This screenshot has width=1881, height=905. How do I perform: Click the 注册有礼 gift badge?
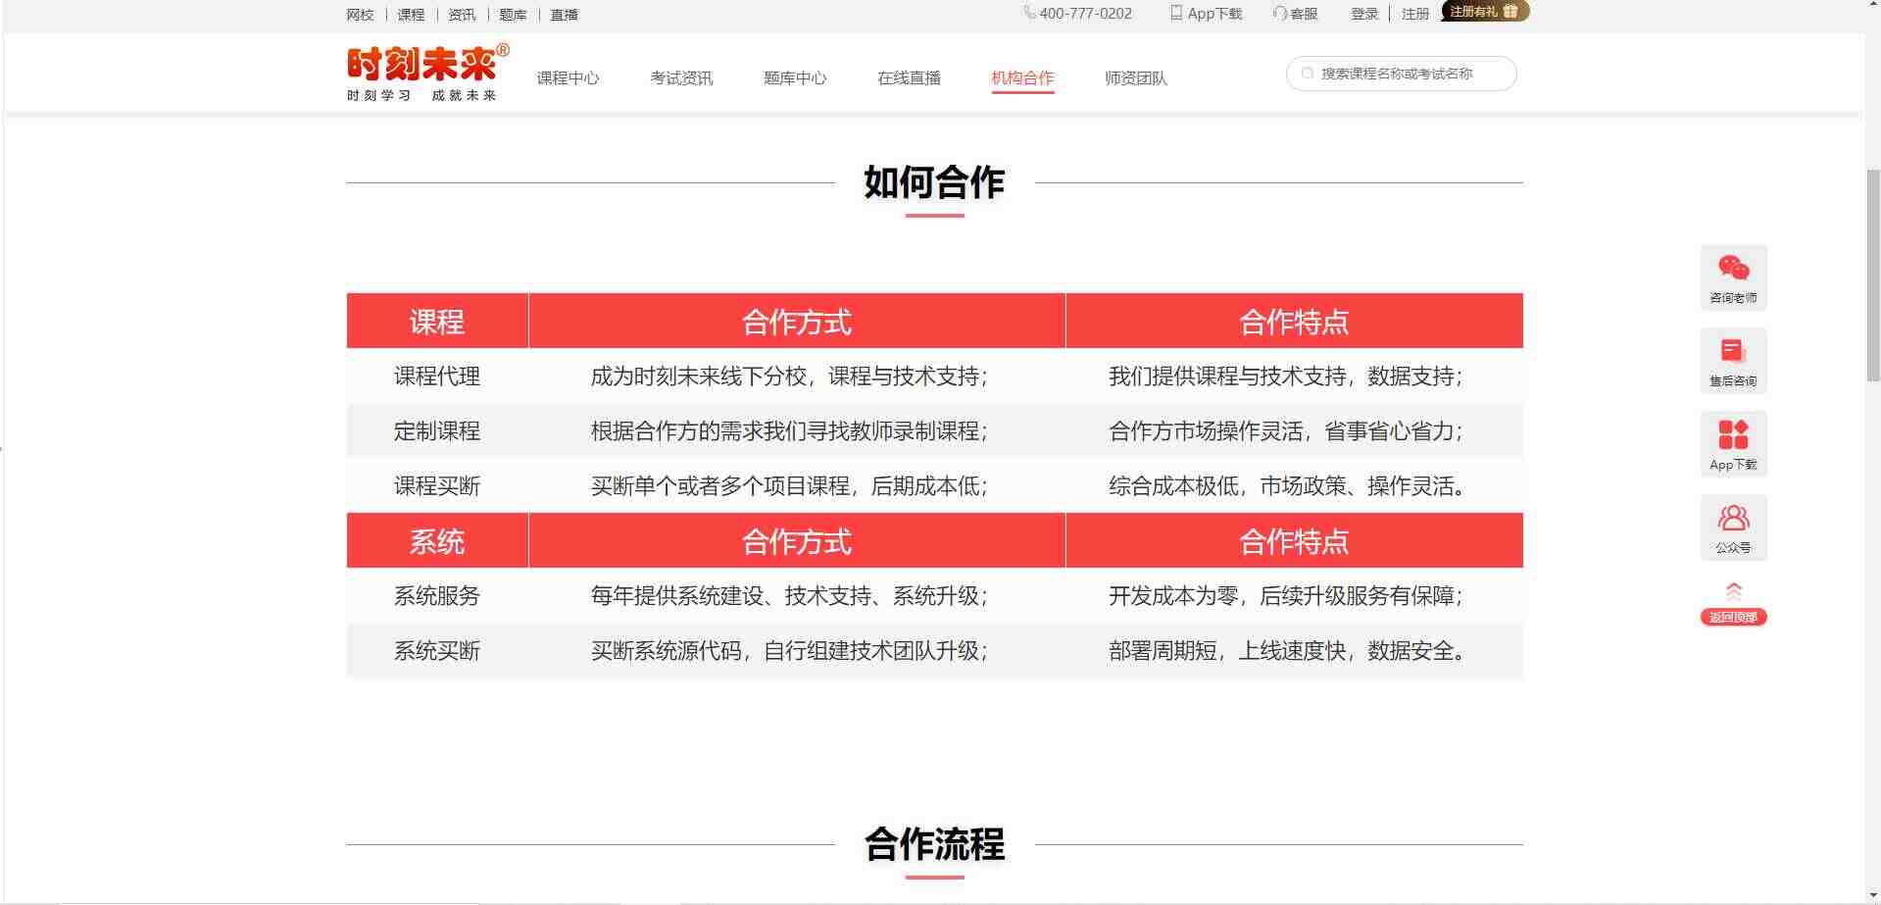pyautogui.click(x=1485, y=11)
